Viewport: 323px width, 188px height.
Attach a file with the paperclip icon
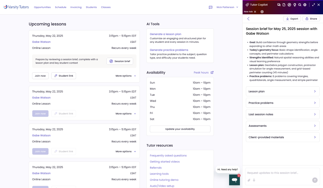pyautogui.click(x=249, y=180)
